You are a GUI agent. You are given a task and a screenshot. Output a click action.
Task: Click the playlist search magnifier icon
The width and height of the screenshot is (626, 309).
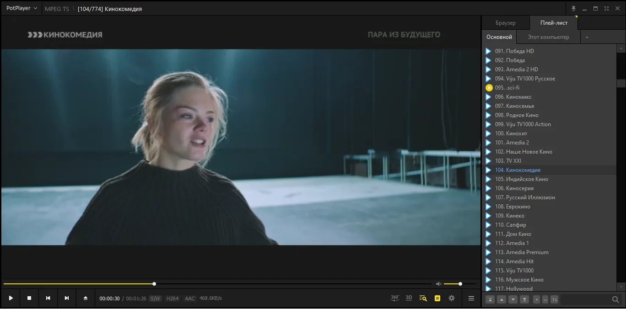point(616,299)
